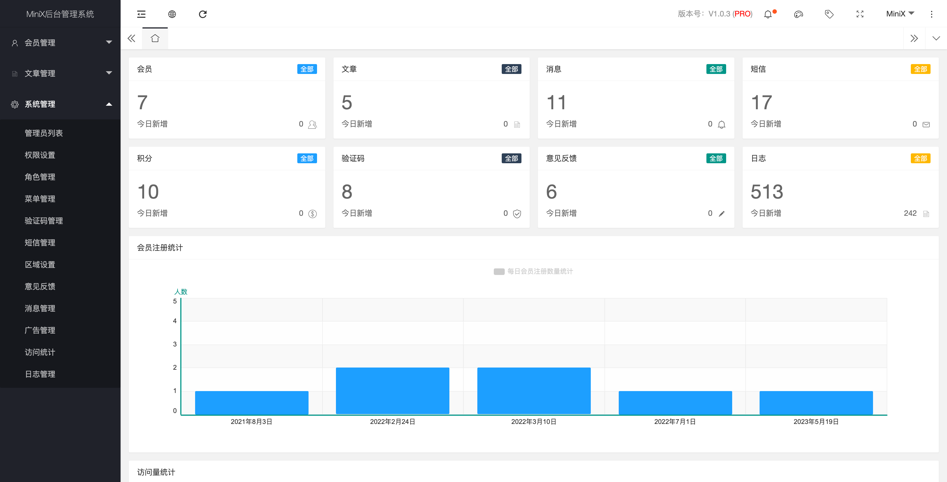Expand the 文章管理 sidebar menu
Image resolution: width=947 pixels, height=482 pixels.
pos(60,73)
